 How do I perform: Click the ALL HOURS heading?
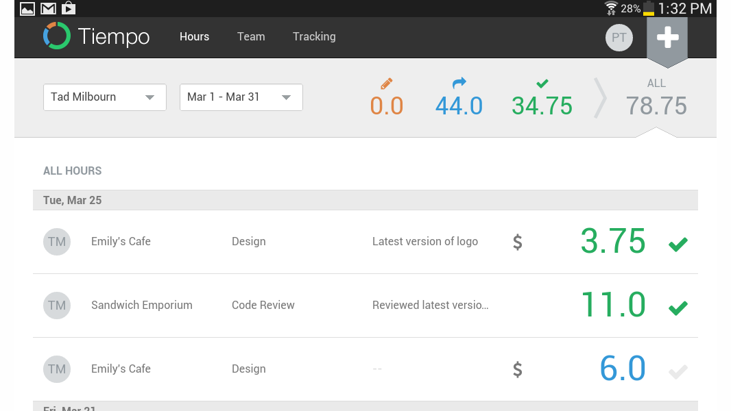[x=72, y=171]
